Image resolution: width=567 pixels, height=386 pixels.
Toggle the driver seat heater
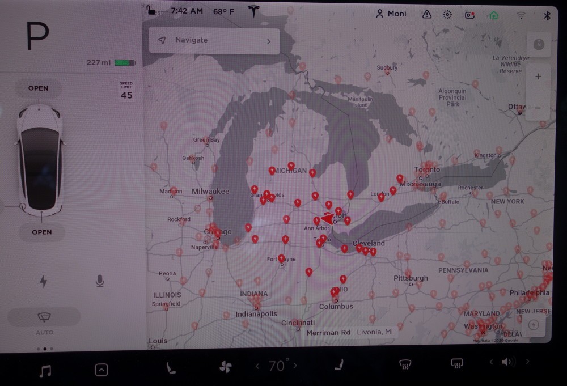tap(170, 367)
